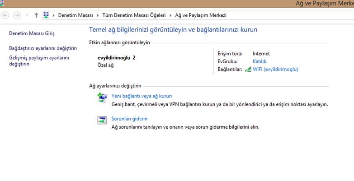Click Yeni bağlantı veya ağ kurun link

click(142, 96)
